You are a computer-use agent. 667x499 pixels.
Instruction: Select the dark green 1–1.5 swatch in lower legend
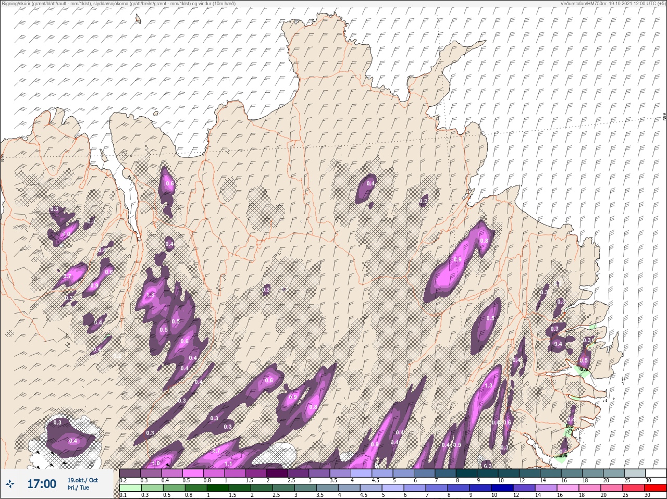(218, 489)
